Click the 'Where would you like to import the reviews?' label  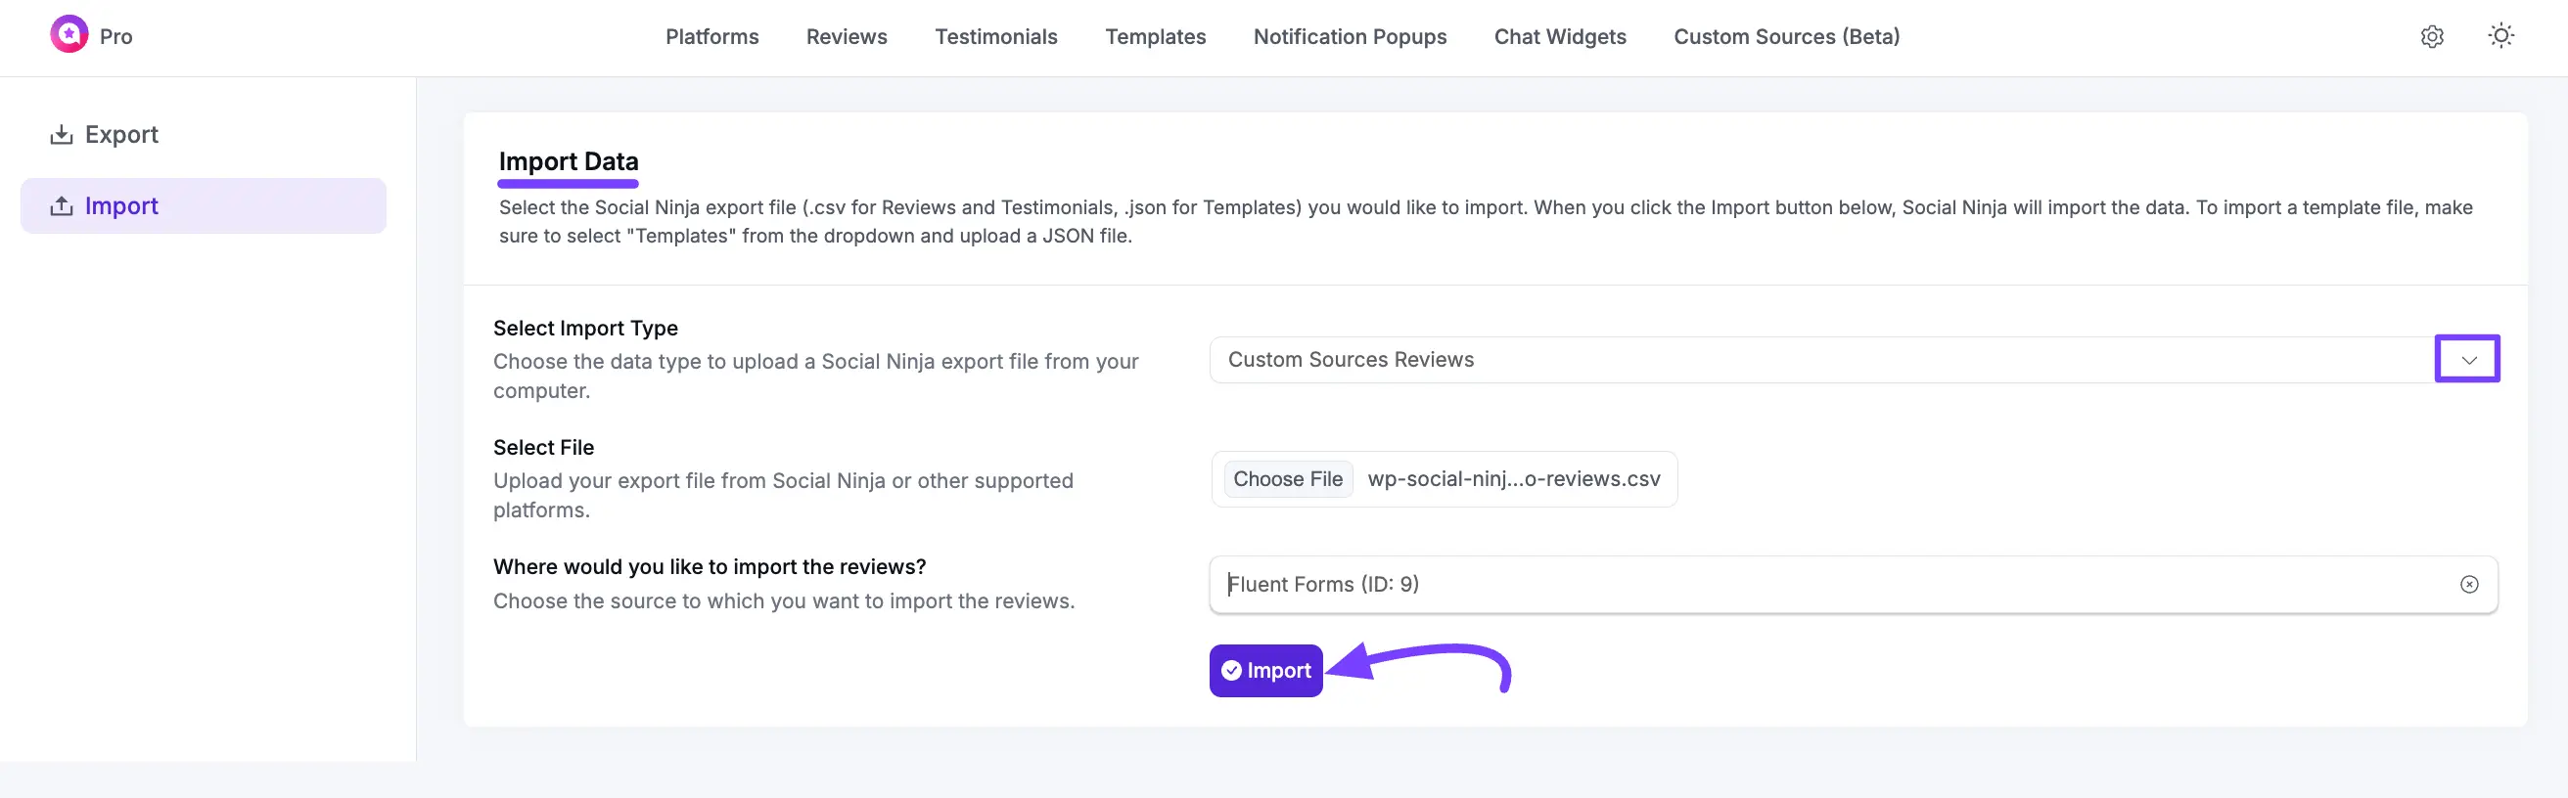tap(709, 567)
